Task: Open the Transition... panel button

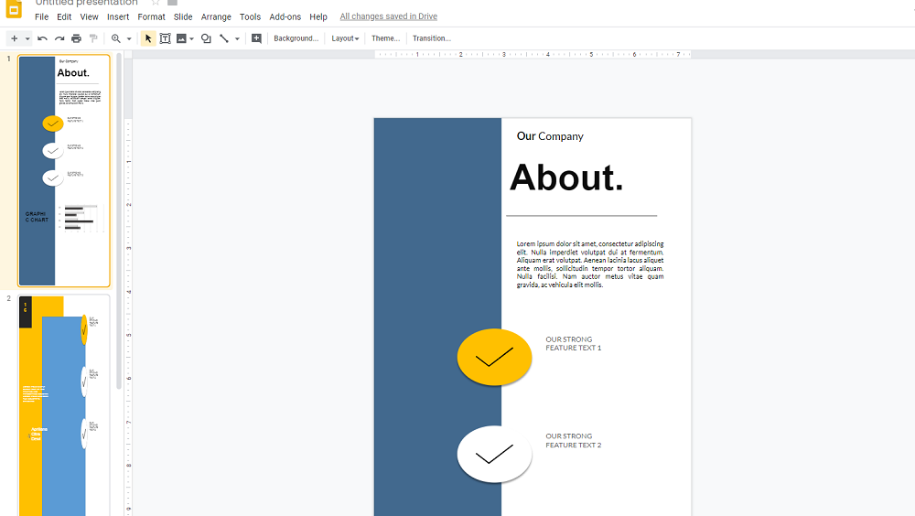Action: tap(431, 38)
